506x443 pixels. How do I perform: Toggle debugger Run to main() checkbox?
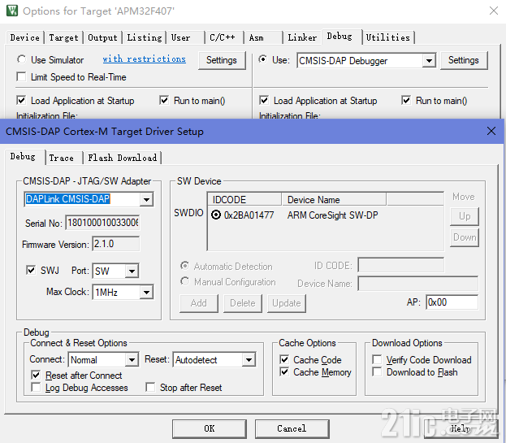point(406,101)
